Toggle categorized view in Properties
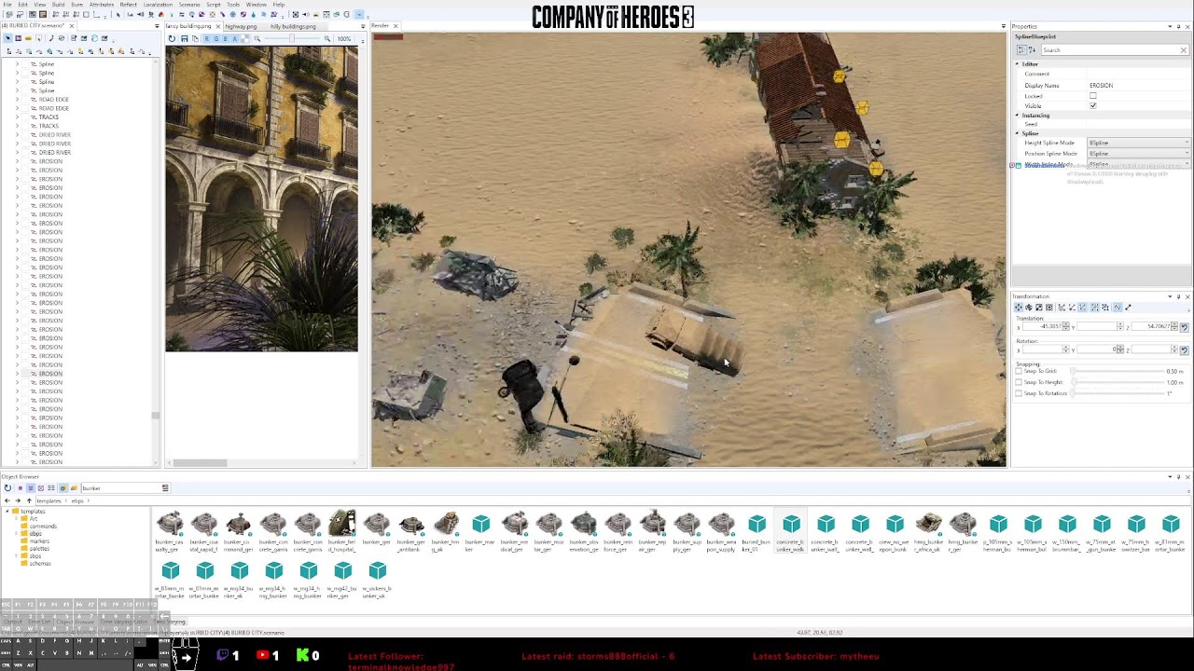 click(x=1021, y=49)
